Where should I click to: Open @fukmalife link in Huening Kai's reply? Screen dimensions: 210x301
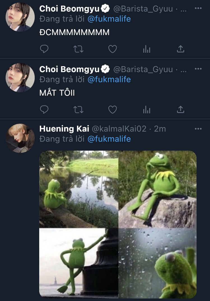pyautogui.click(x=109, y=139)
